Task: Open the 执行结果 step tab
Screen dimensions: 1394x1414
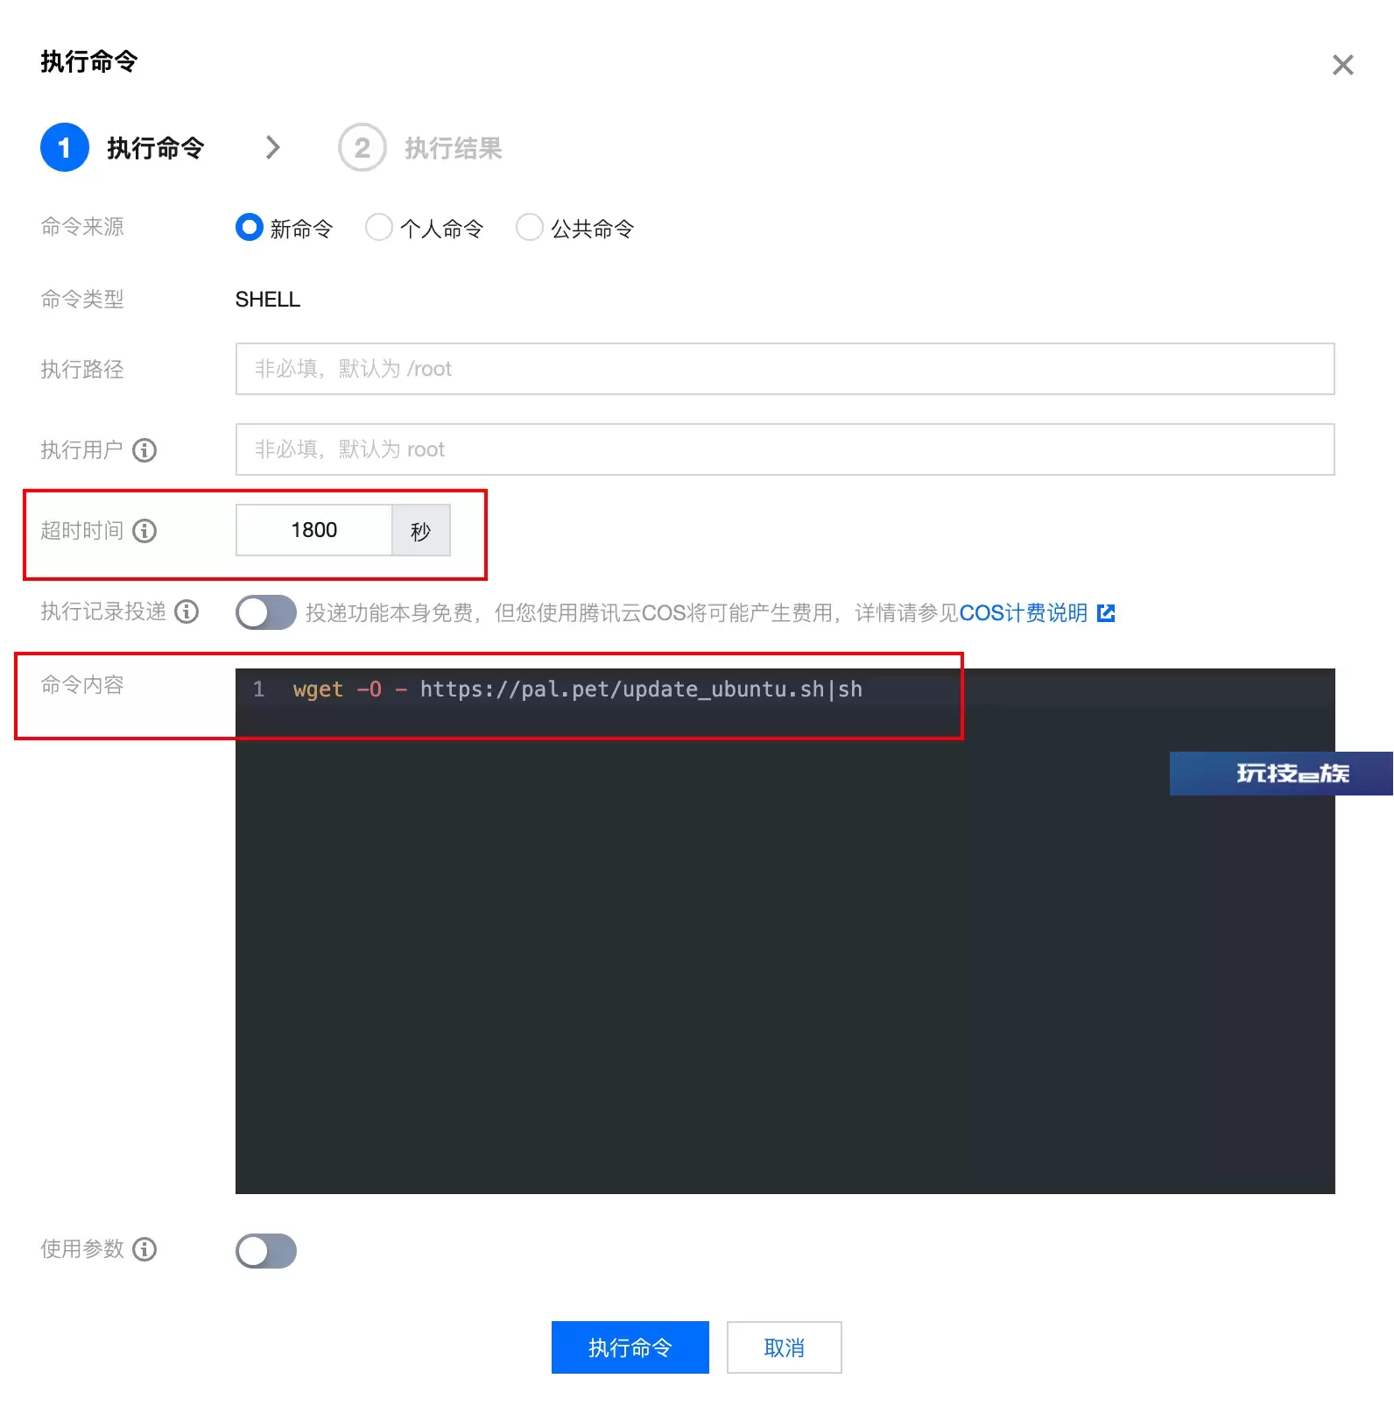Action: coord(454,148)
